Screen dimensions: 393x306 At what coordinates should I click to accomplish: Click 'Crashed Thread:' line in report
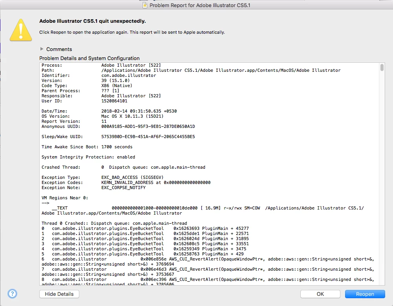123,167
